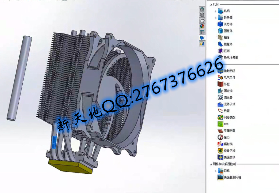Select the 圆柱体 cylinder geometry icon
Image resolution: width=279 pixels, height=193 pixels.
point(220,31)
